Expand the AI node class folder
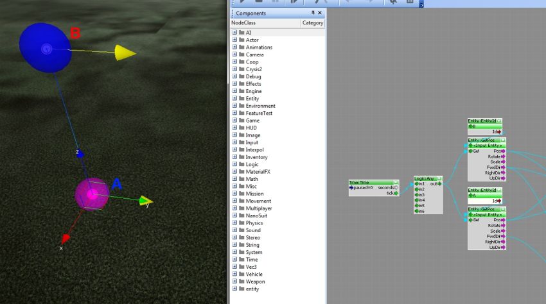This screenshot has width=546, height=304. click(x=235, y=33)
